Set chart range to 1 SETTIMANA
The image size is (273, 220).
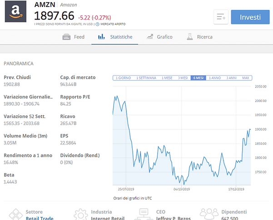point(146,78)
